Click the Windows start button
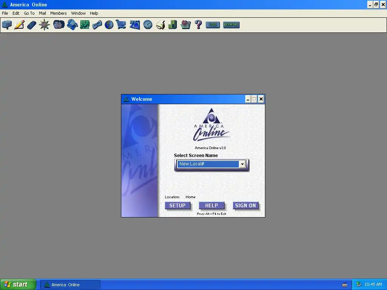 pyautogui.click(x=18, y=285)
